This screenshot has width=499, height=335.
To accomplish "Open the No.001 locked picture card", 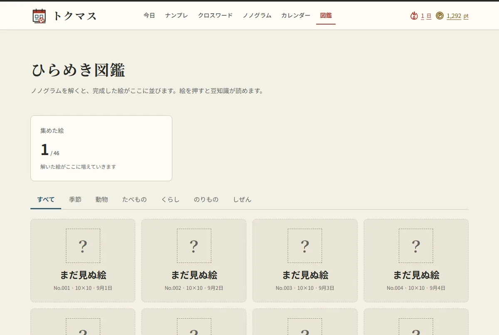I will [83, 261].
